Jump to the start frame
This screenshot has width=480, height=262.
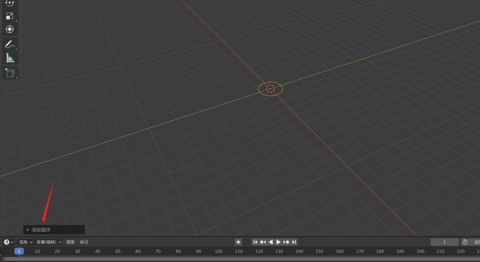point(255,242)
